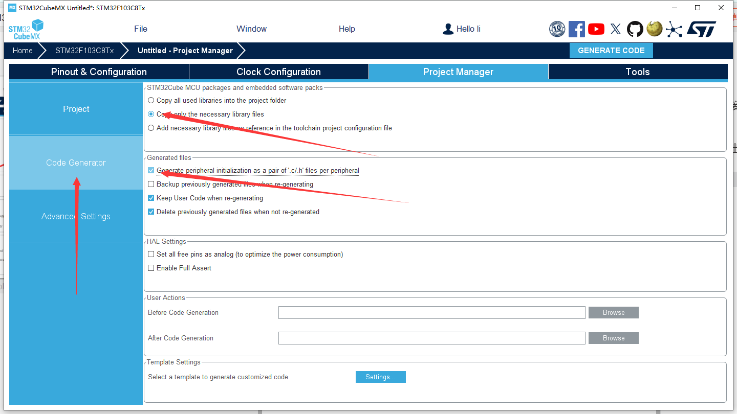Browse for After Code Generation script

(x=614, y=338)
